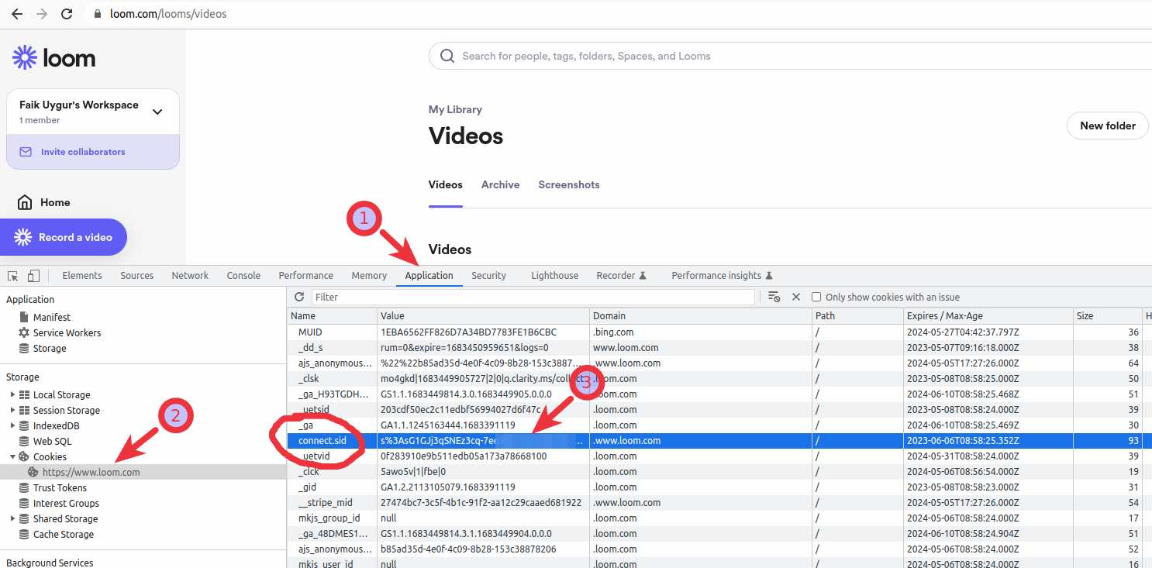
Task: Click Record a video button
Action: pyautogui.click(x=64, y=237)
